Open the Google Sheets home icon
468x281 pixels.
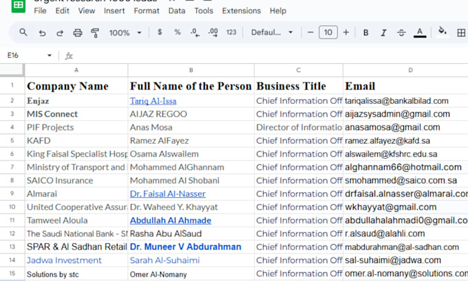pos(18,5)
